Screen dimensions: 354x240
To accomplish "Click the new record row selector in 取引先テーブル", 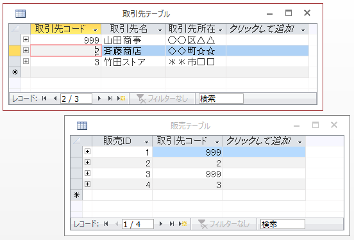I will pyautogui.click(x=15, y=72).
